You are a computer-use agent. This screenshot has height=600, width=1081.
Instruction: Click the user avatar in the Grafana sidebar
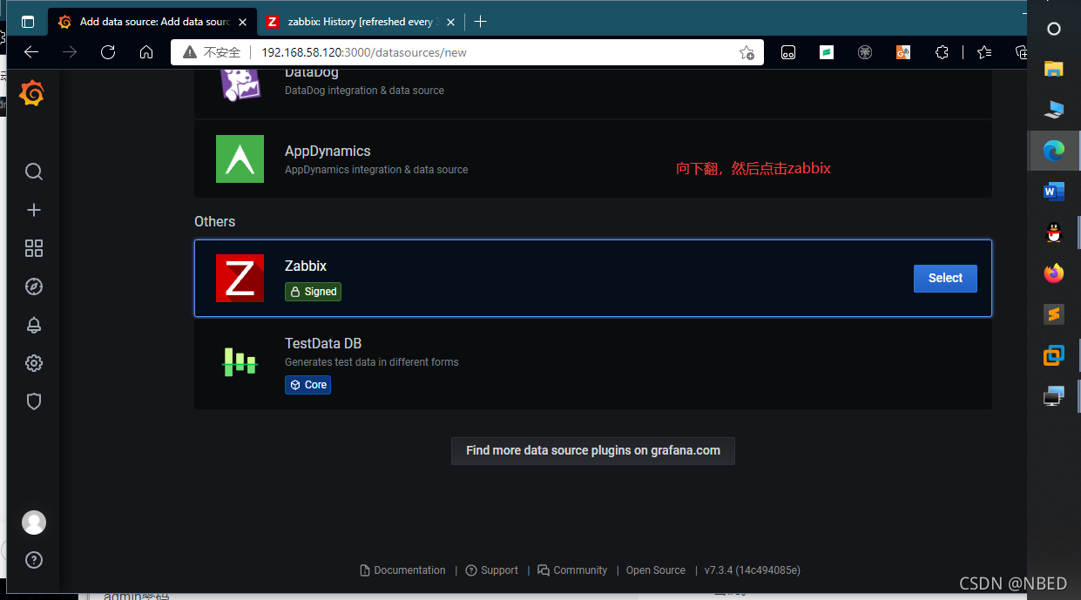coord(34,522)
